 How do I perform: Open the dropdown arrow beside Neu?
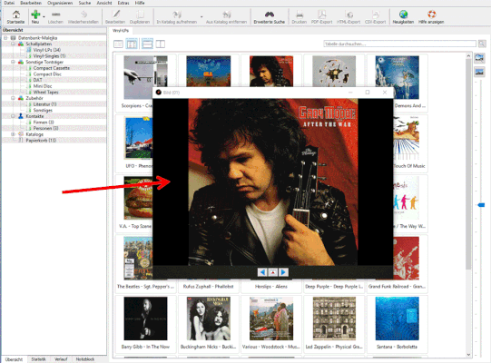[44, 16]
